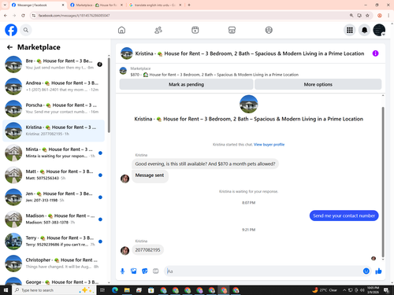Go to the Home feed icon
The height and width of the screenshot is (295, 394).
point(121,30)
